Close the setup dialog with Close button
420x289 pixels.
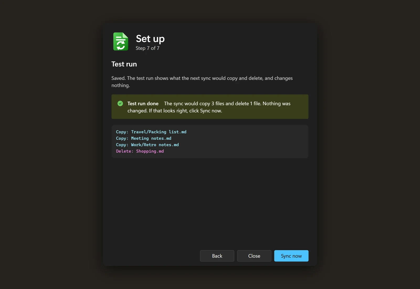[x=254, y=256]
